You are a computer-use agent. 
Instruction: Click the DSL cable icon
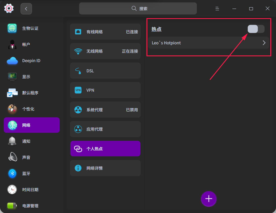78,71
